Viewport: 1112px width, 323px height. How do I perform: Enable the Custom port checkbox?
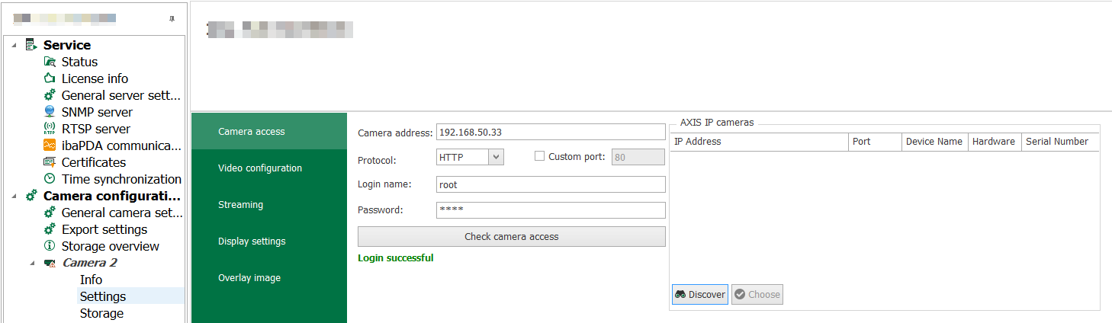click(540, 156)
